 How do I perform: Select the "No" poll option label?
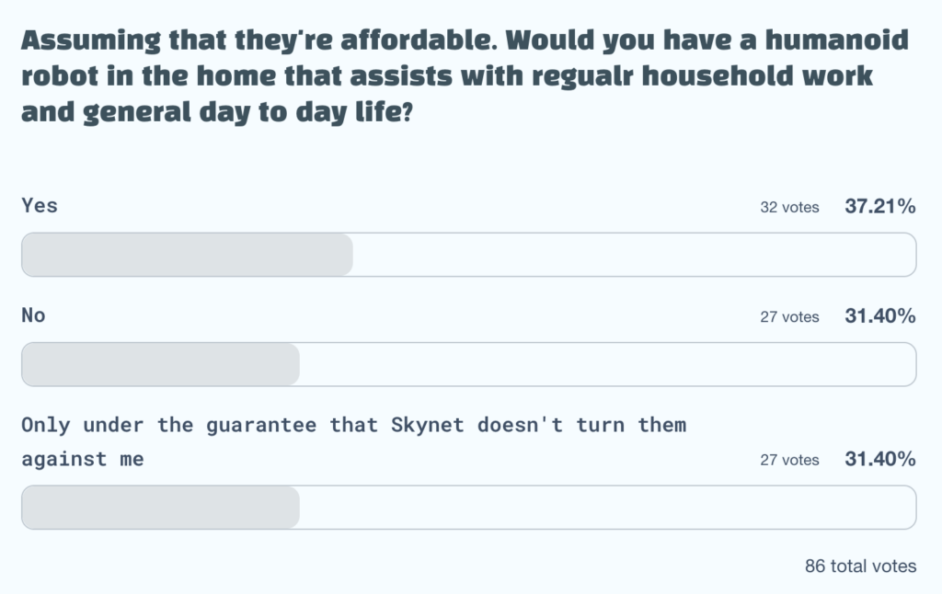click(33, 315)
